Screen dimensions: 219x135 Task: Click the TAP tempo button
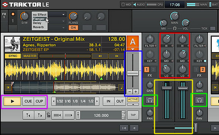point(133,115)
